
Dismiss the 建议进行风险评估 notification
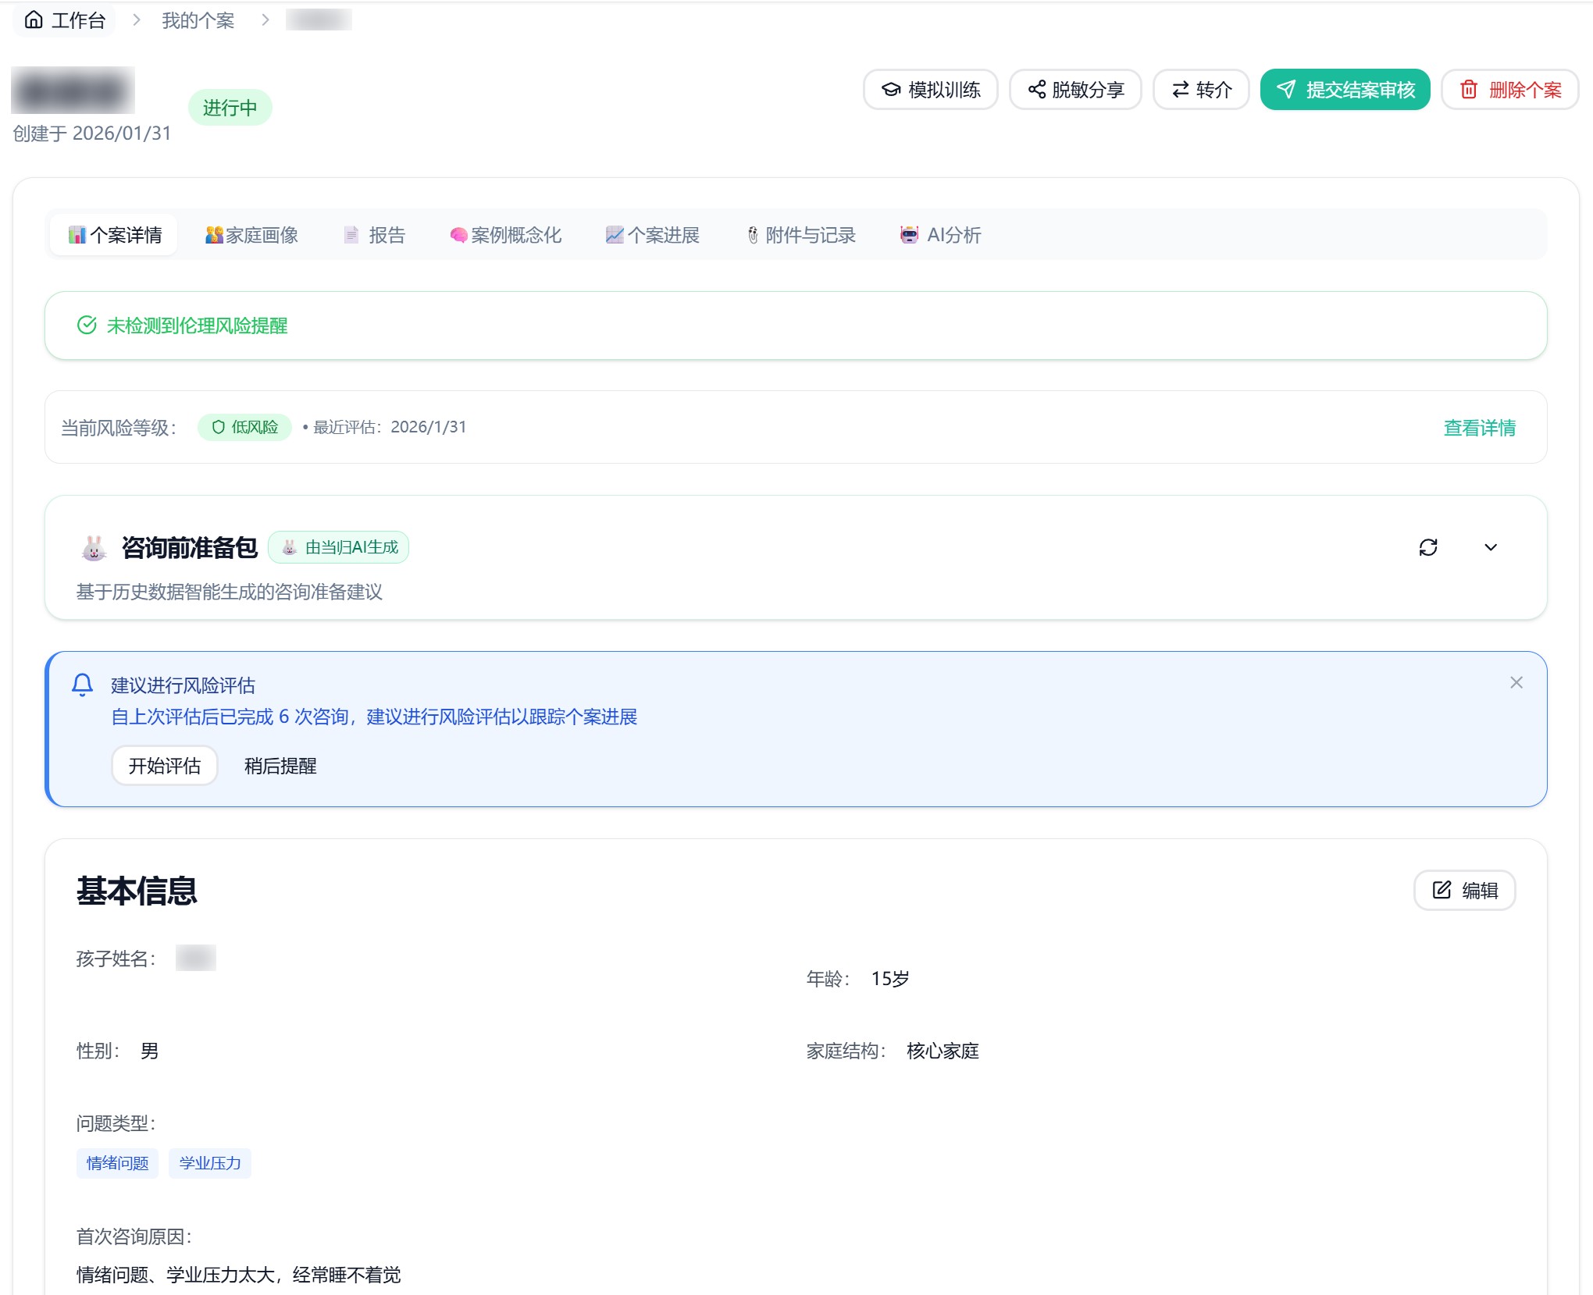1516,683
